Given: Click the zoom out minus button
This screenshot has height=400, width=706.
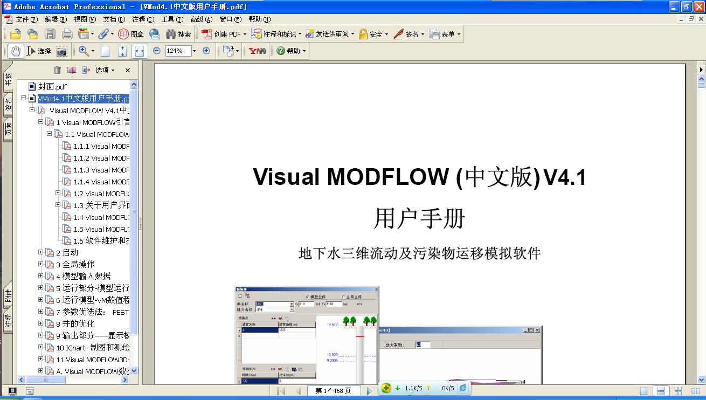Looking at the screenshot, I should (157, 51).
